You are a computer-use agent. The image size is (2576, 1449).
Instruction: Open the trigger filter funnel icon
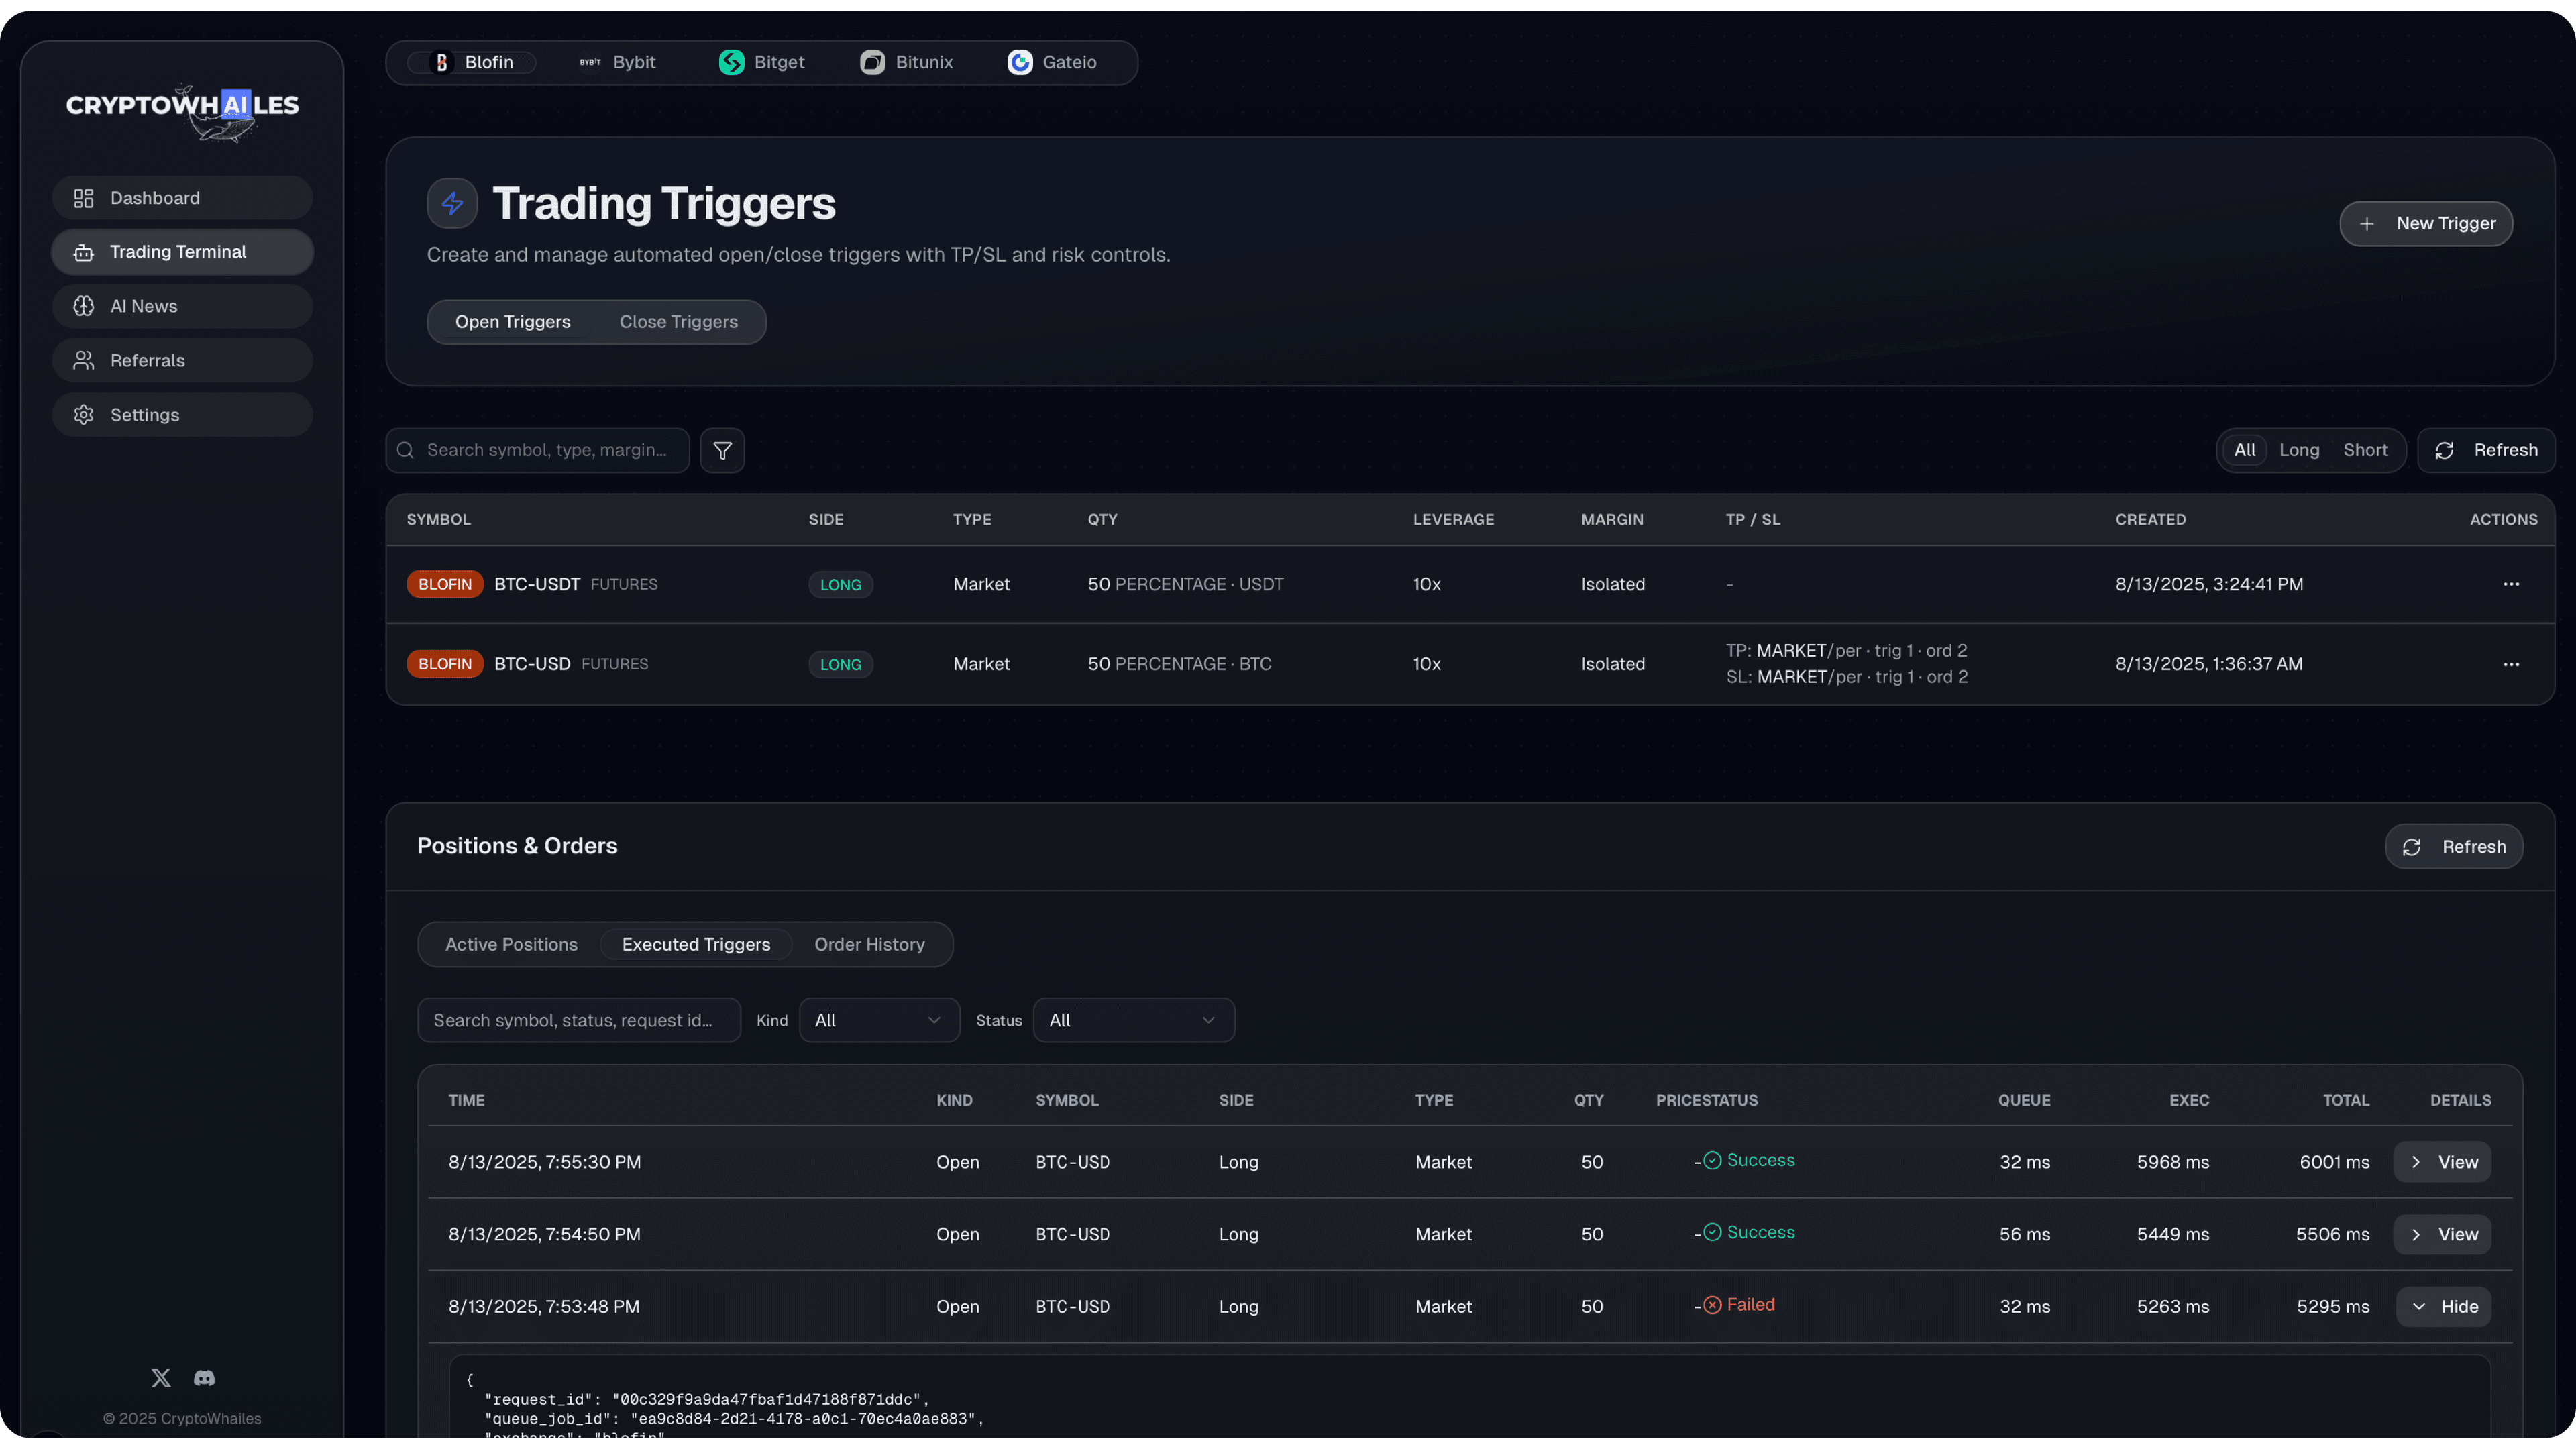click(x=722, y=451)
